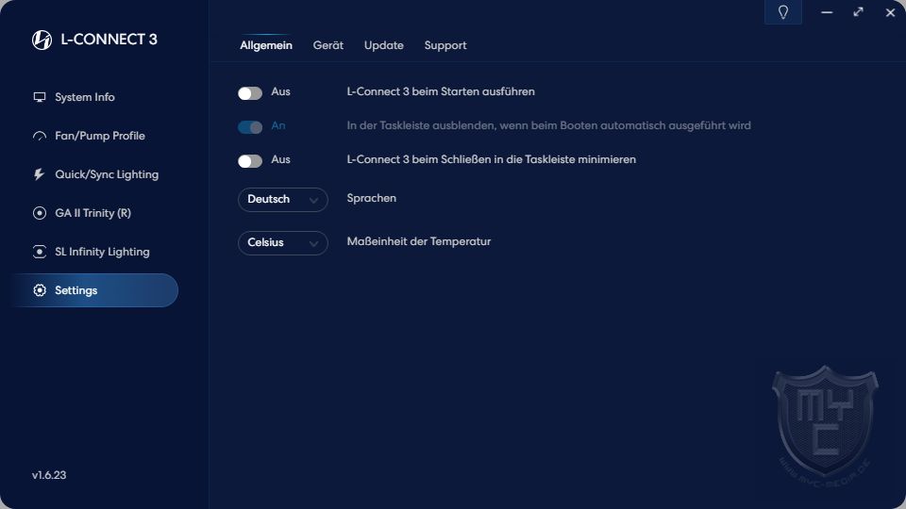Switch to the Gerät tab
This screenshot has width=906, height=509.
[328, 45]
